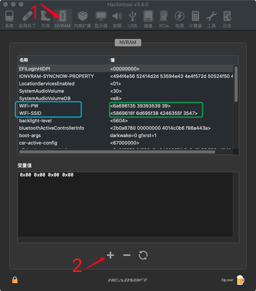Click value <5869616f 6d695f38 4246355f 3547>
The image size is (256, 291).
[154, 113]
